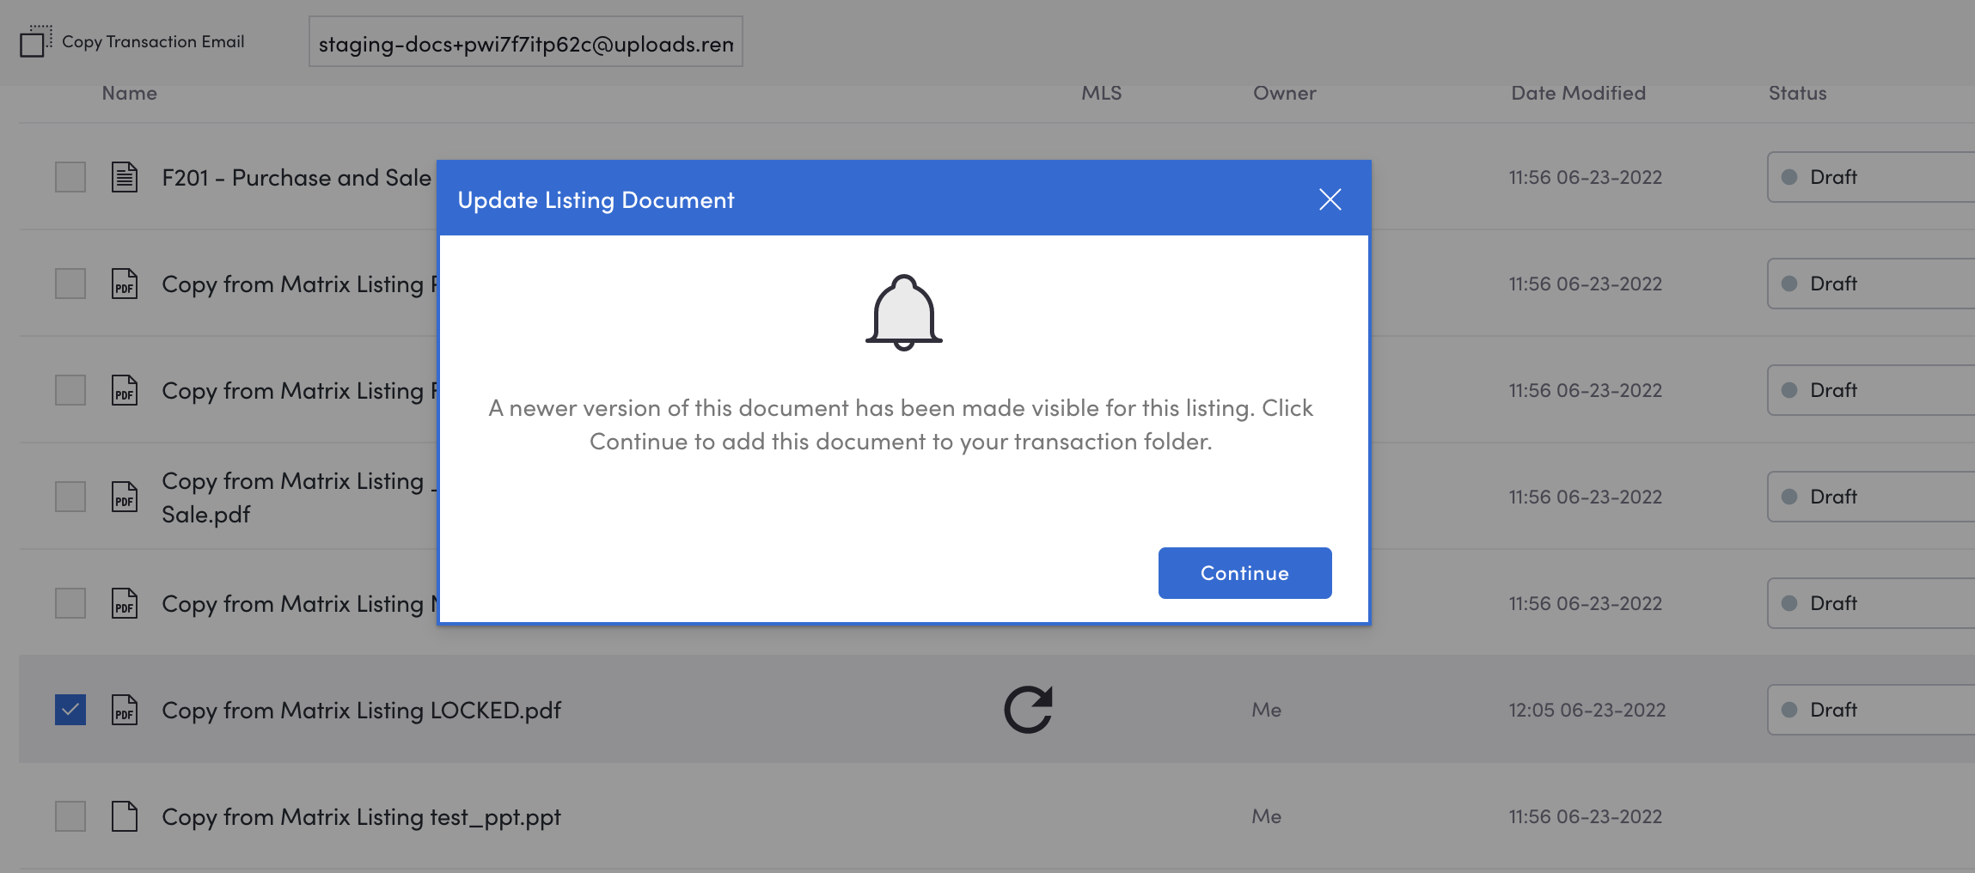Check the Sale.pdf row checkbox
1975x873 pixels.
coord(70,497)
